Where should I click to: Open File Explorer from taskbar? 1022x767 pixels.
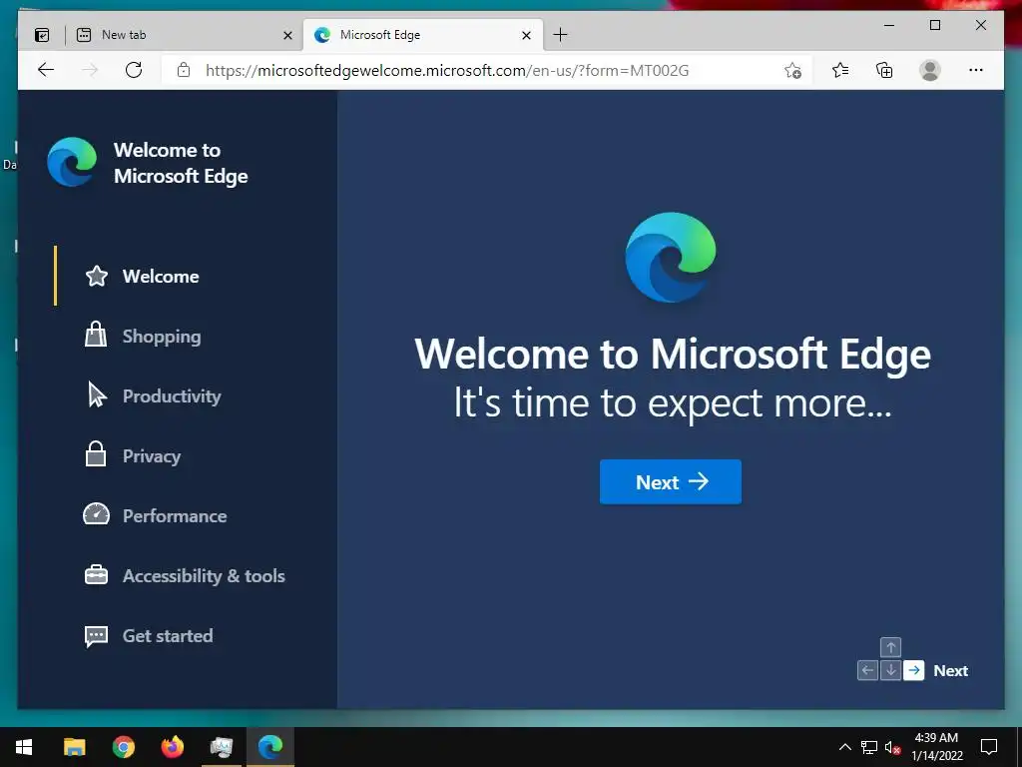pos(74,747)
